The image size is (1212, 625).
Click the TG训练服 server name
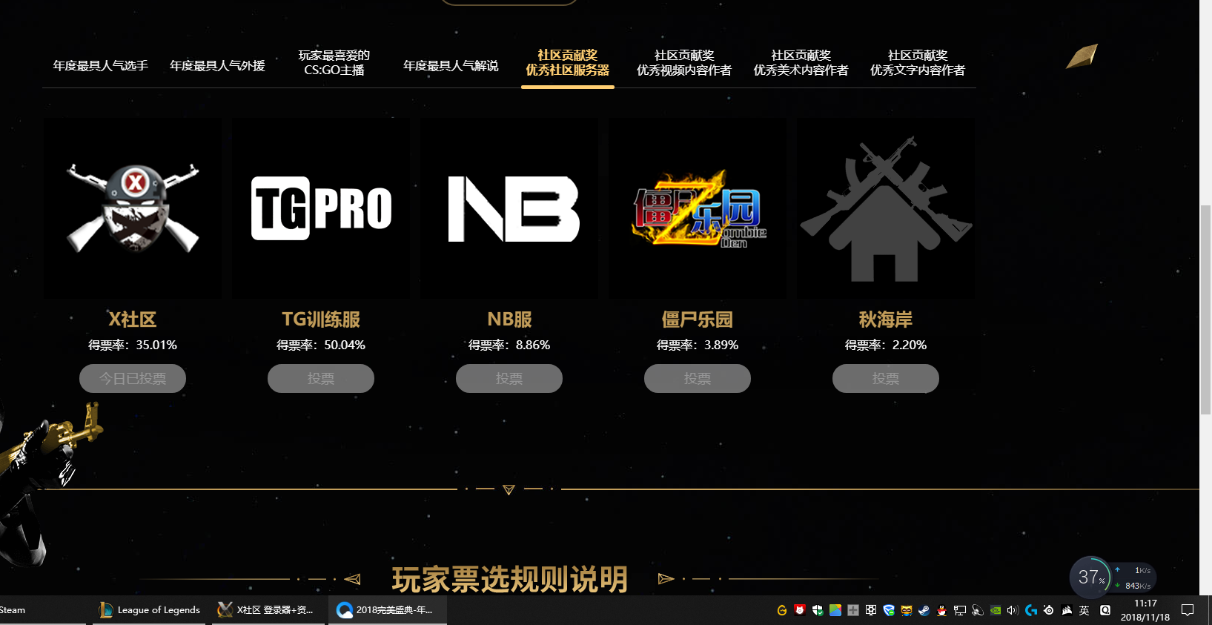[x=321, y=320]
